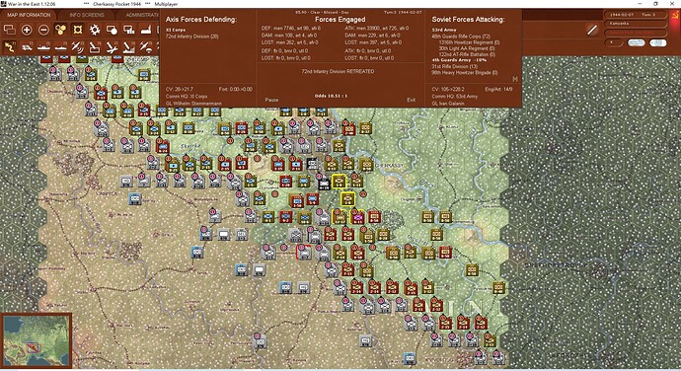Click the zoom in plus icon
Viewport: 681px width, 371px height.
(27, 30)
